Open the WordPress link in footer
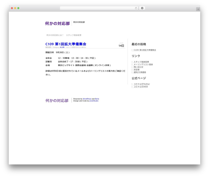This screenshot has height=177, width=209. click(x=87, y=99)
